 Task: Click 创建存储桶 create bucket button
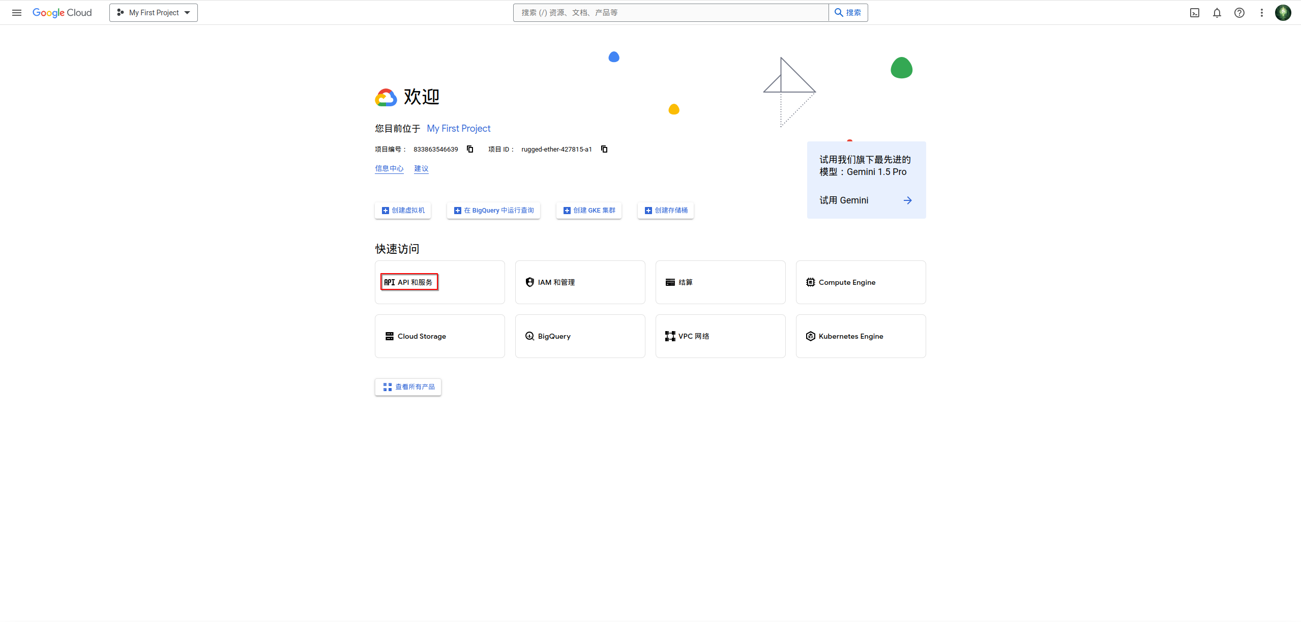[x=666, y=211]
